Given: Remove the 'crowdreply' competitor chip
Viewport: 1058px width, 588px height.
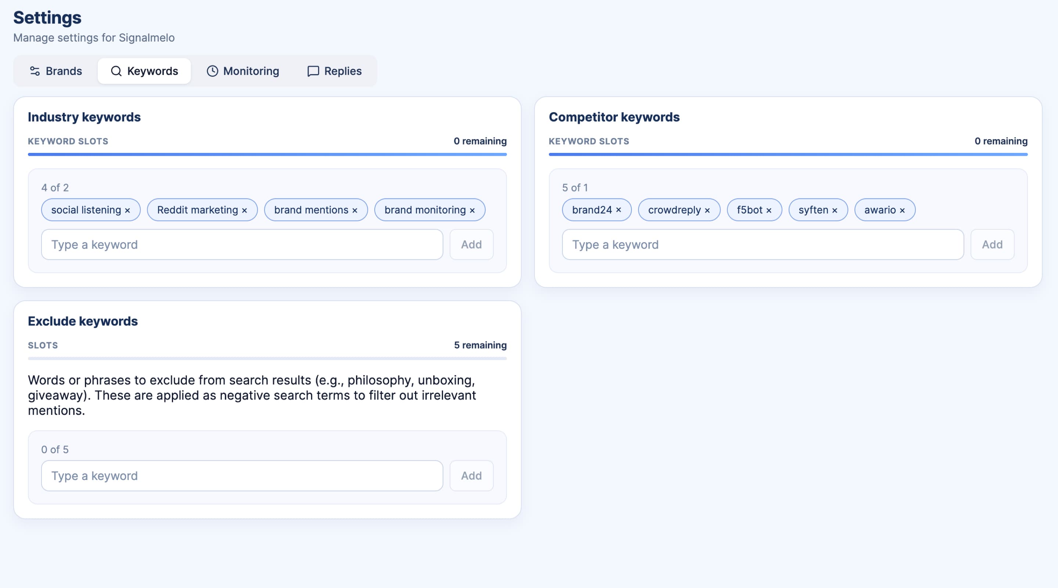Looking at the screenshot, I should pyautogui.click(x=707, y=210).
